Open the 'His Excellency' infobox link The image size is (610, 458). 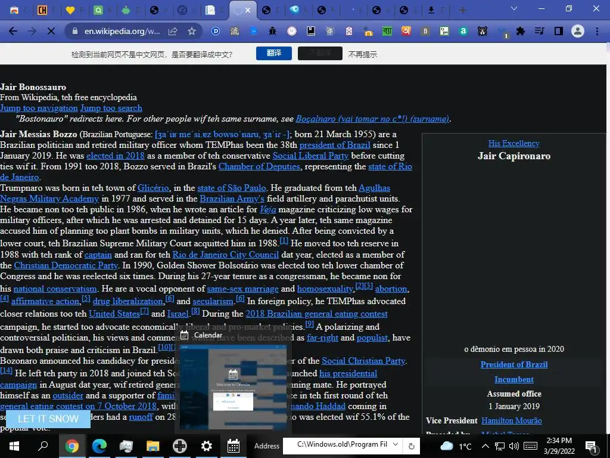[514, 143]
